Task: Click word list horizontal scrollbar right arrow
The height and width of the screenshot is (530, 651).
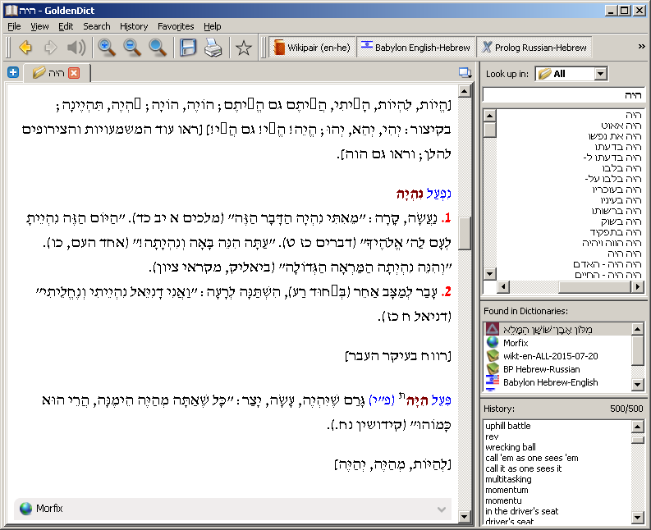Action: [637, 286]
